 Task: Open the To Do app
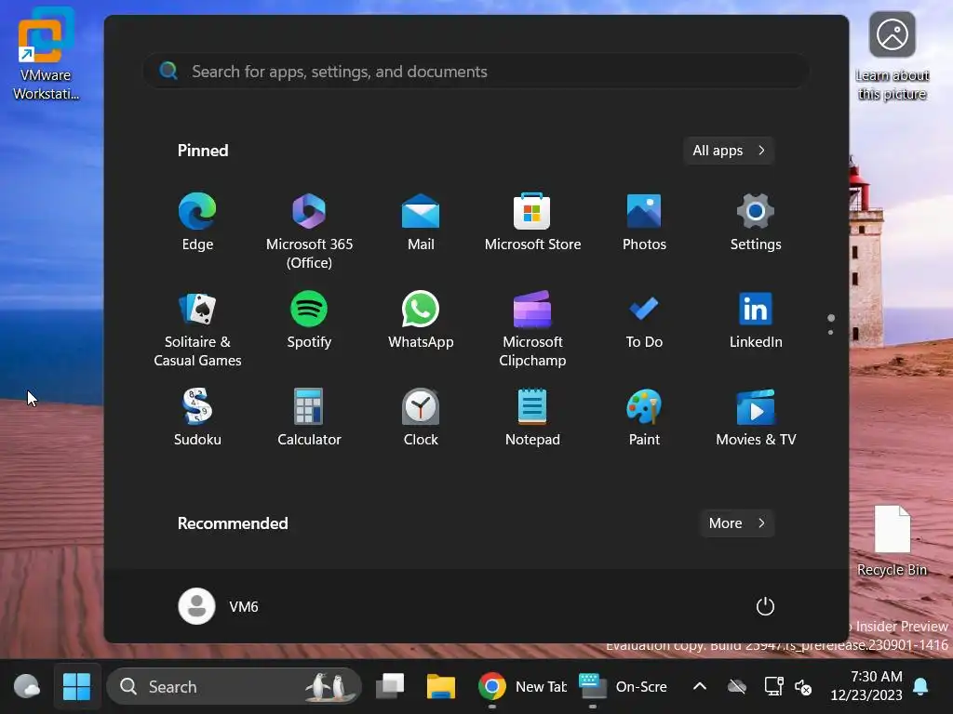coord(644,320)
